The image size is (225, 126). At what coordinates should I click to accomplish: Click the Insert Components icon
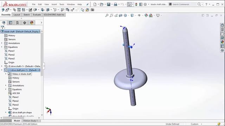coord(7,10)
